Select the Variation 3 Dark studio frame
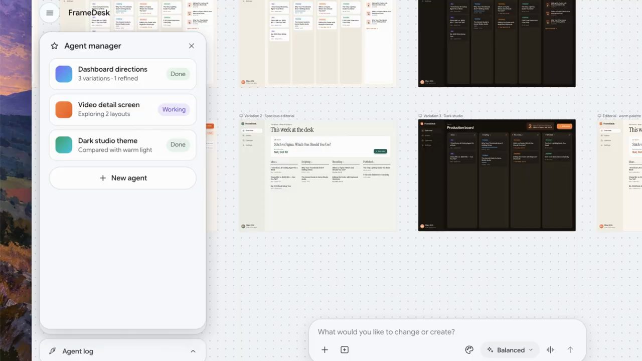This screenshot has width=642, height=361. [497, 175]
